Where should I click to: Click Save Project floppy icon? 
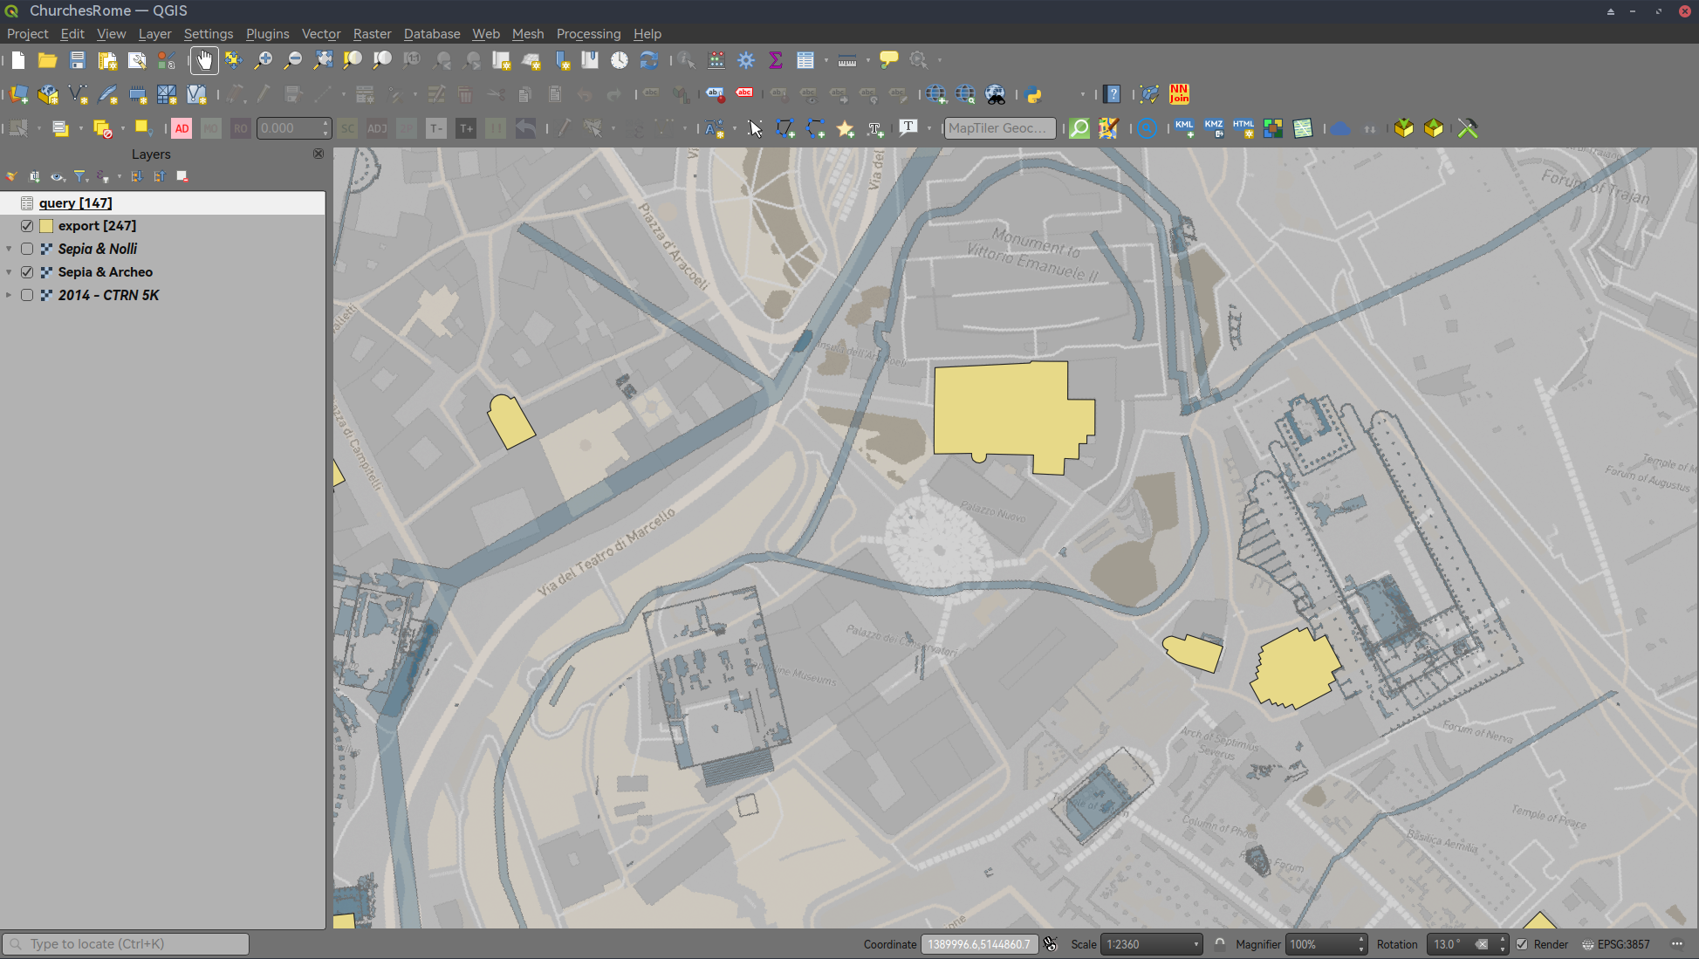coord(78,60)
